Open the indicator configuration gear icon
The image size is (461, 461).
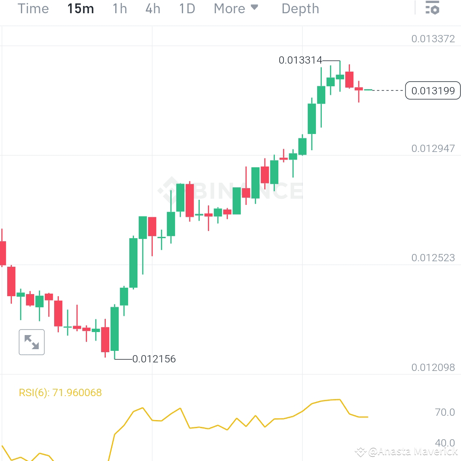(433, 8)
